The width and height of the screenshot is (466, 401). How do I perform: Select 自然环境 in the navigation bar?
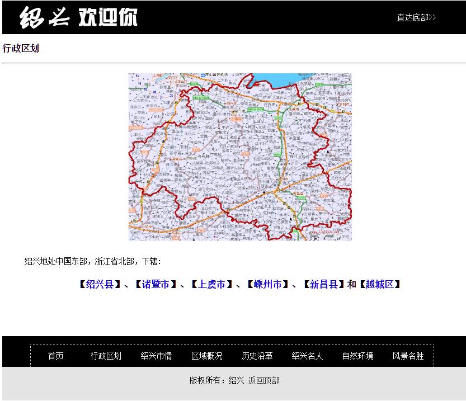click(357, 356)
